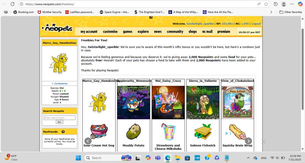Open Space Engine bookmark
The width and height of the screenshot is (305, 163).
tap(114, 12)
